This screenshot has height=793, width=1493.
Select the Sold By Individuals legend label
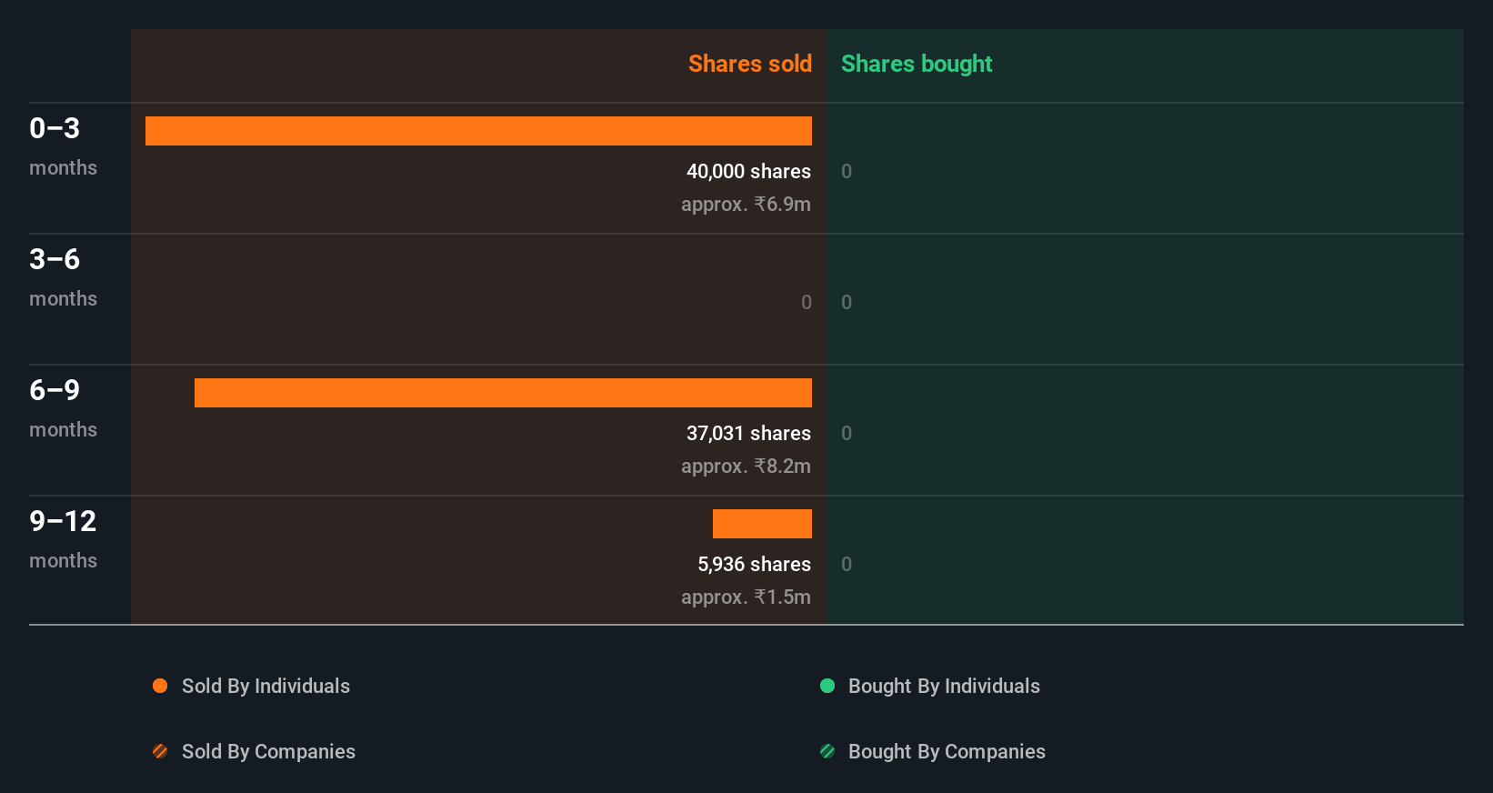[266, 686]
